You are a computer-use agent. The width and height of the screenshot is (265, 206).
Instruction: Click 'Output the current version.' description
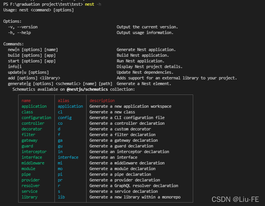147,27
